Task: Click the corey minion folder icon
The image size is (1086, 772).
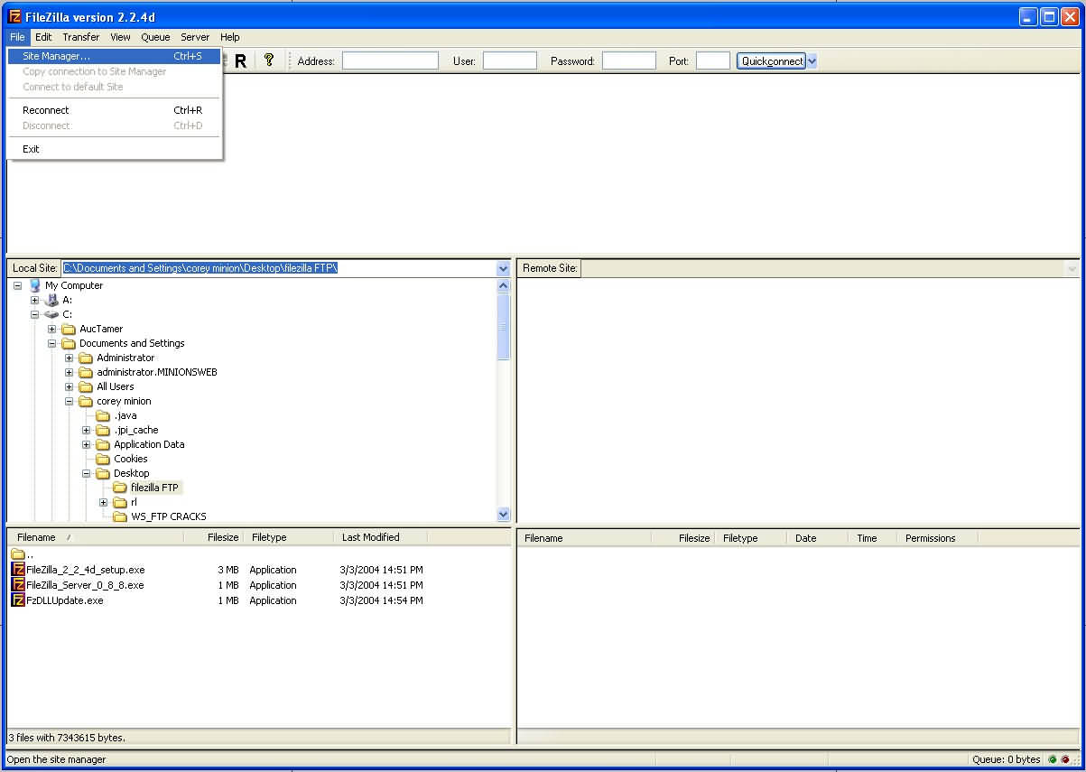Action: 86,401
